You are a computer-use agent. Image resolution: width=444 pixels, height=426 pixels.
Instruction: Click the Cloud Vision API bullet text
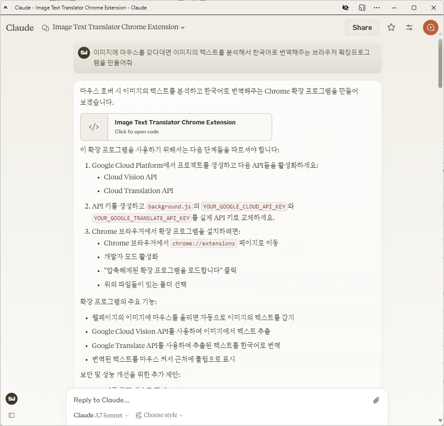(x=130, y=177)
